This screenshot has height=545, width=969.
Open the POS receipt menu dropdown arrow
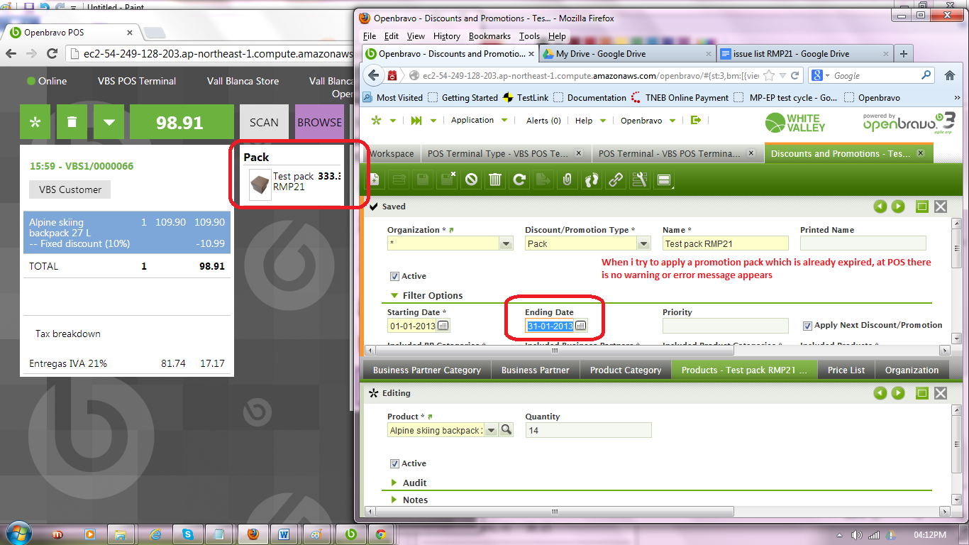109,122
